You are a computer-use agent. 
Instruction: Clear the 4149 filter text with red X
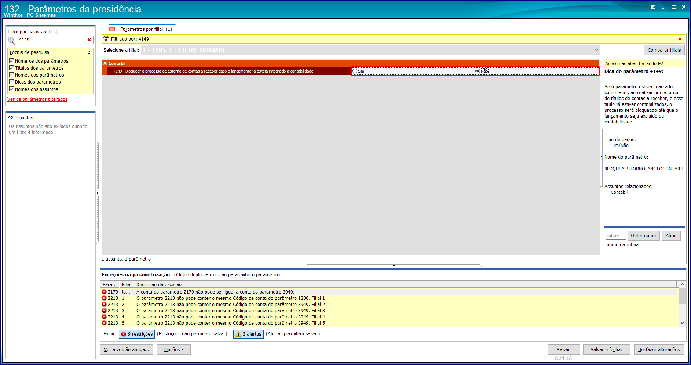[x=89, y=40]
